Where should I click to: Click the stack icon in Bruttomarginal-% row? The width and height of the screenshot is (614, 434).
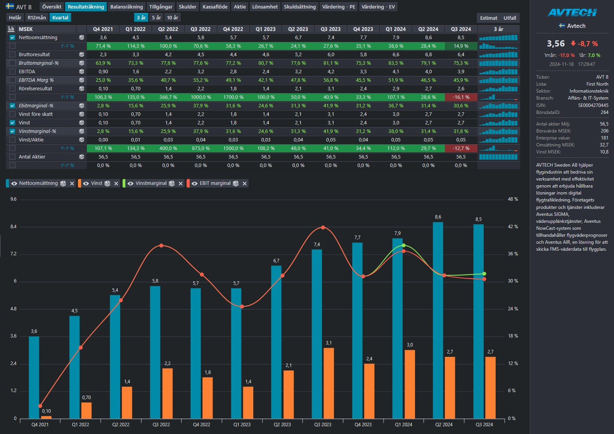[81, 63]
